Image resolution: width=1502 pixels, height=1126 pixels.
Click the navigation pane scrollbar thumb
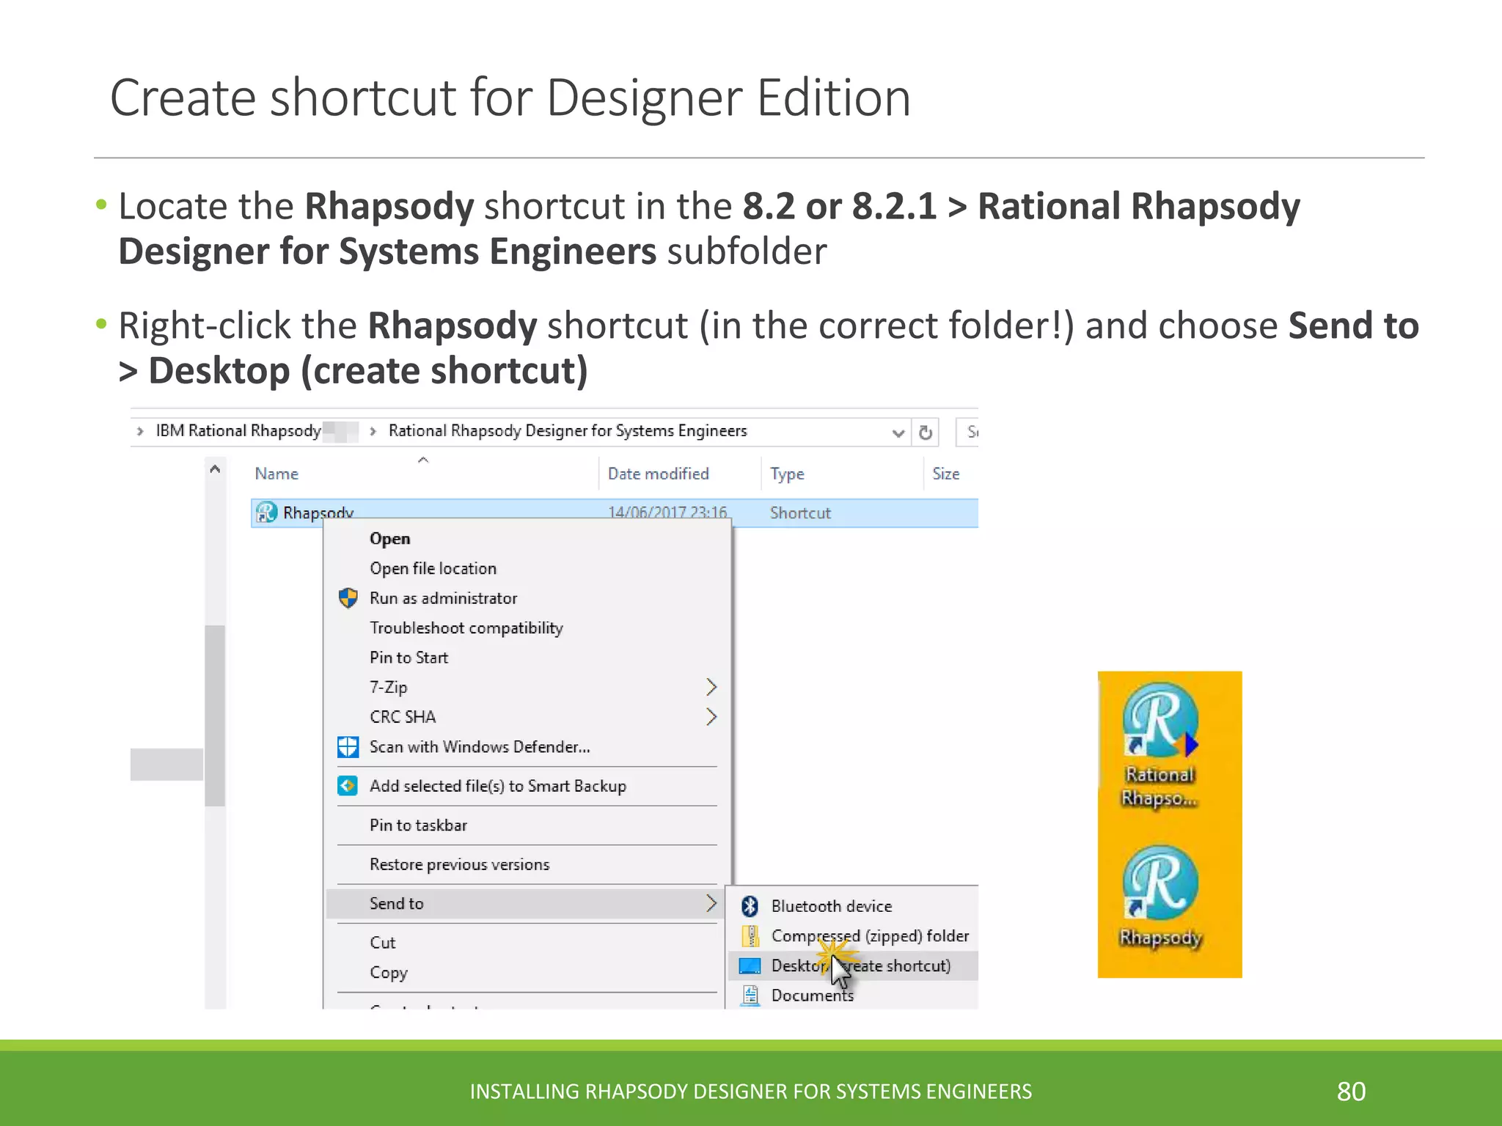tap(215, 715)
